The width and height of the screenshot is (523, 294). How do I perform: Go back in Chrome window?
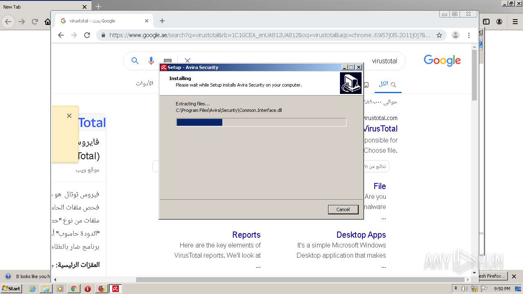(x=61, y=35)
